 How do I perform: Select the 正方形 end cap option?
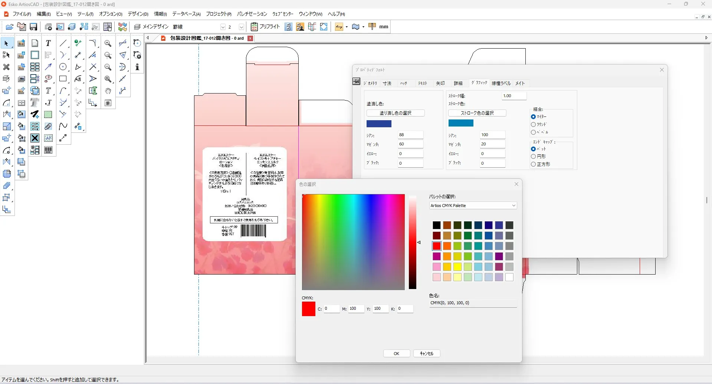(533, 164)
